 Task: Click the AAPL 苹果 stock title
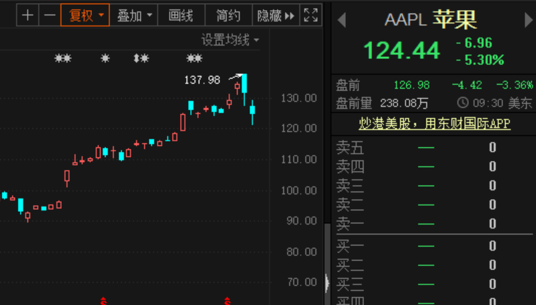[x=431, y=19]
